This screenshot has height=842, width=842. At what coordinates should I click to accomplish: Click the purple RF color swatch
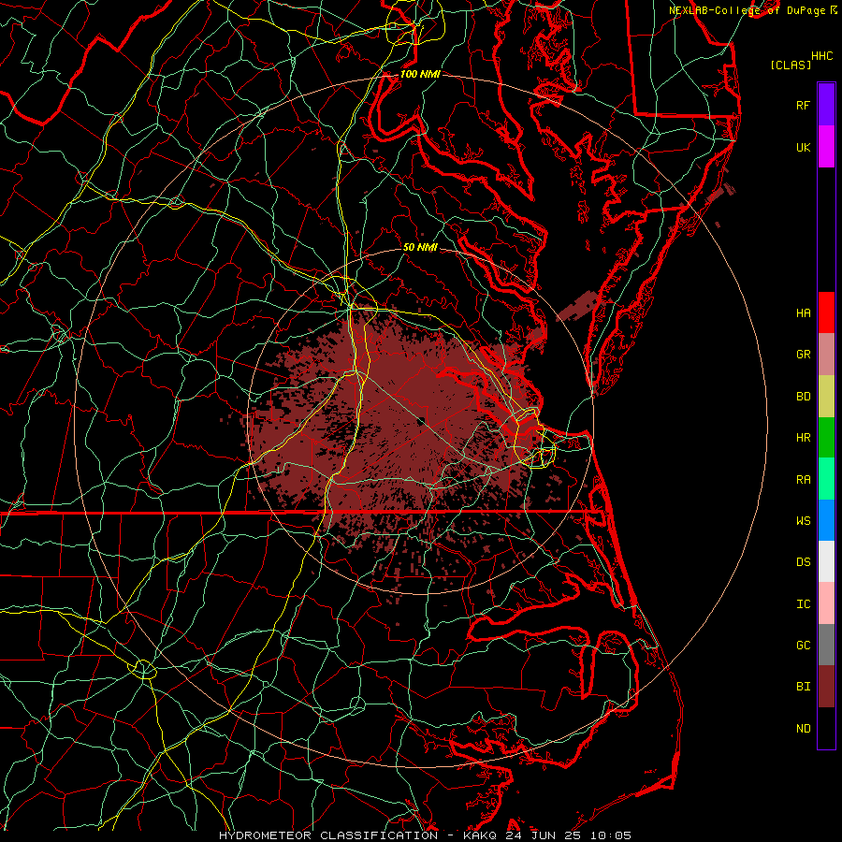(826, 105)
